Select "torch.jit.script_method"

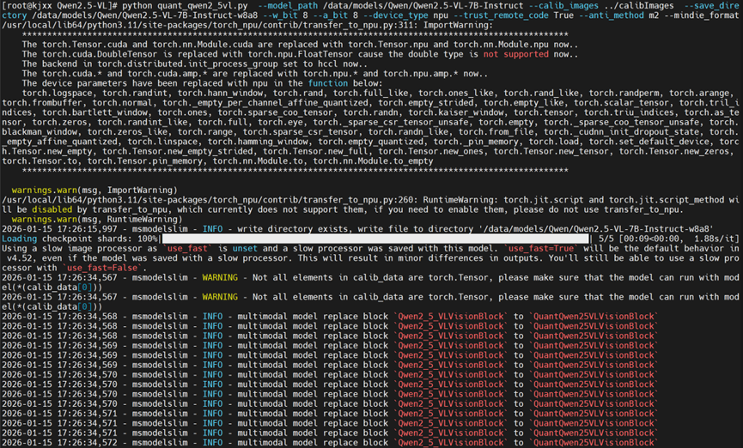tap(667, 200)
